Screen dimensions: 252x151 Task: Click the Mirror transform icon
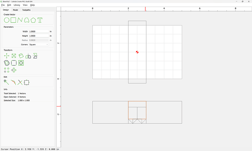tap(28, 56)
